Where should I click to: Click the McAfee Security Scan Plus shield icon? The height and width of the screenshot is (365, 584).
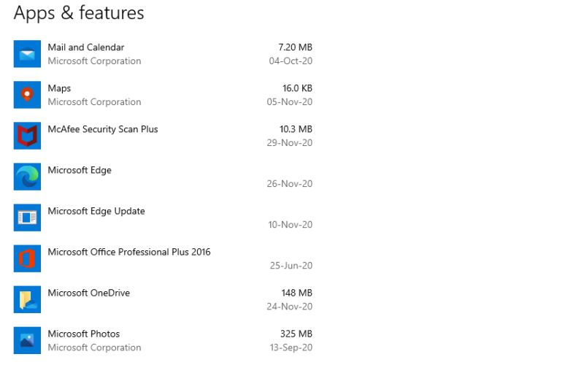(27, 136)
